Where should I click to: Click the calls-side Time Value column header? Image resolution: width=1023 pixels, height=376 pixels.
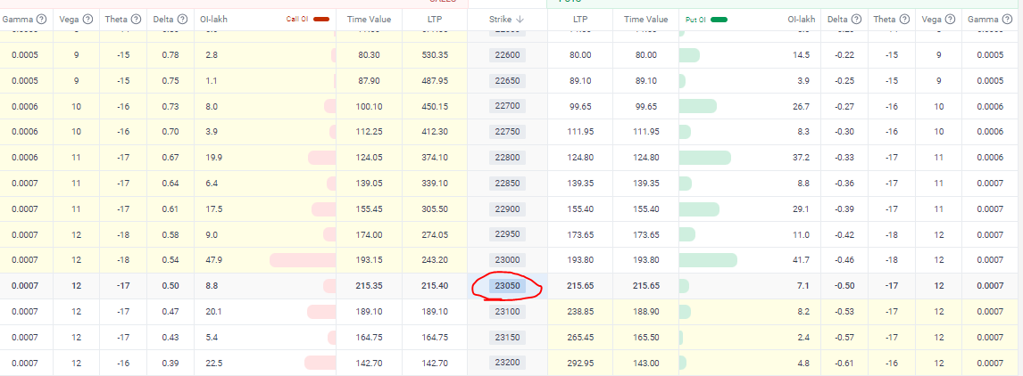pos(370,20)
